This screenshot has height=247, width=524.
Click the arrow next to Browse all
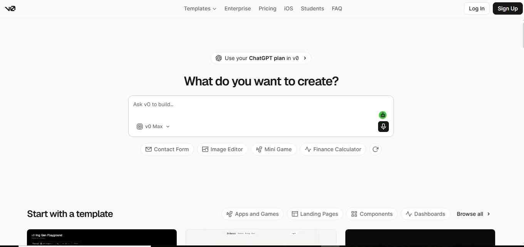pos(489,214)
